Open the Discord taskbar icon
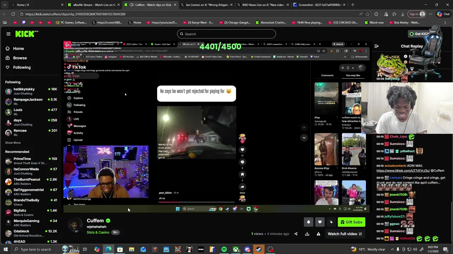Image resolution: width=453 pixels, height=254 pixels. coord(247,249)
